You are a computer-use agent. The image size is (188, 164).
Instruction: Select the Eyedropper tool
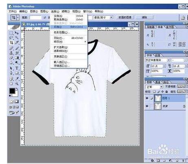[x=17, y=79]
